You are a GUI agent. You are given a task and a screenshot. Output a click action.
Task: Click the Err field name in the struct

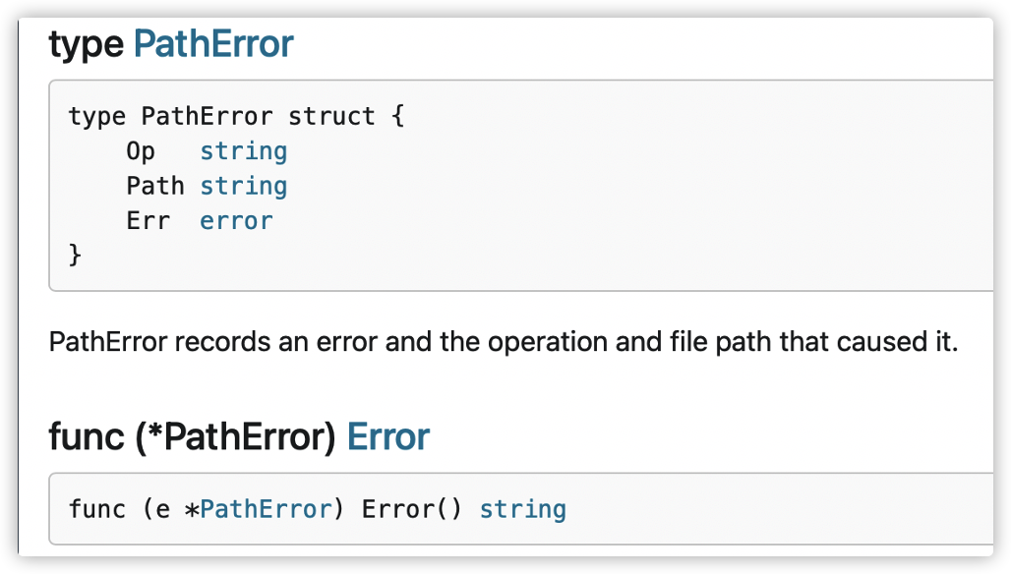pyautogui.click(x=149, y=221)
